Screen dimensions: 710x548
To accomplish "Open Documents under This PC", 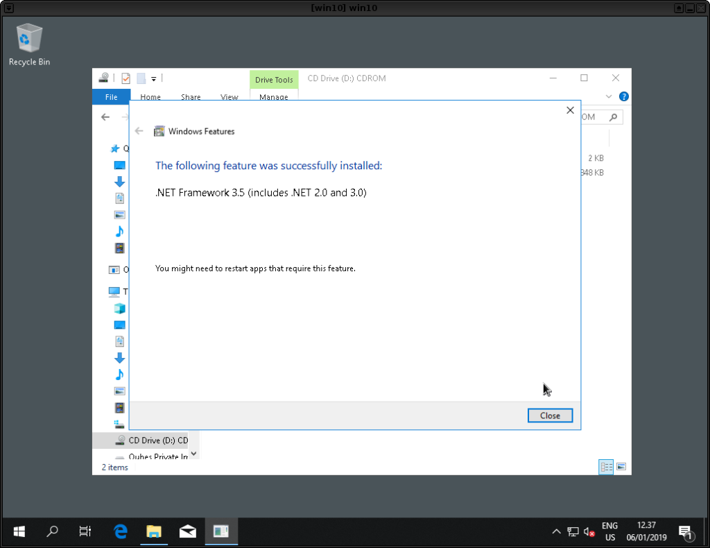I will 119,341.
